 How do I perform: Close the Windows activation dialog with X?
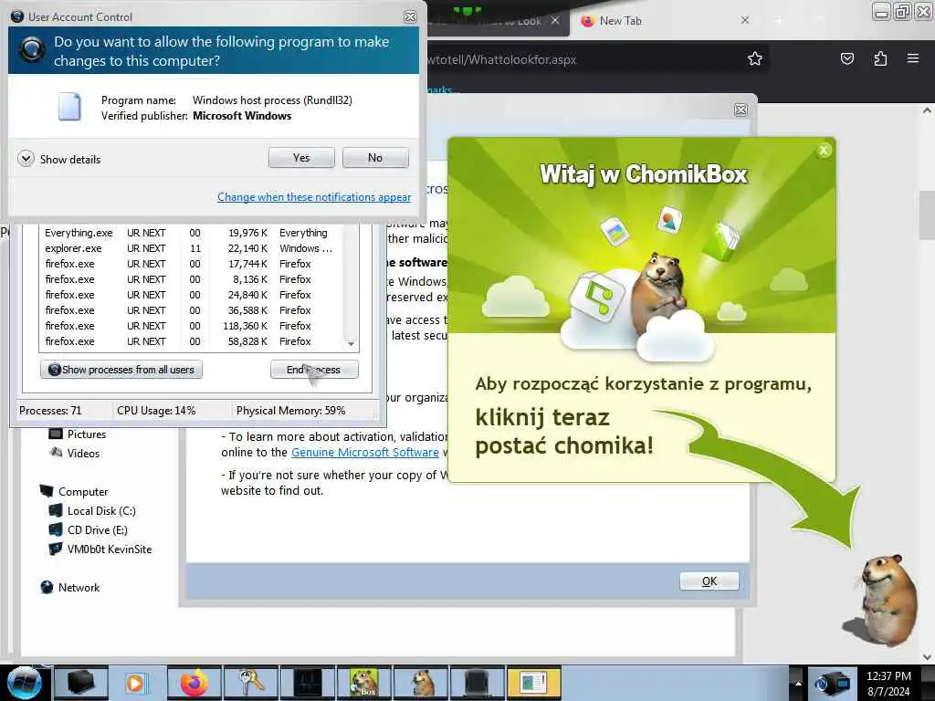coord(741,110)
